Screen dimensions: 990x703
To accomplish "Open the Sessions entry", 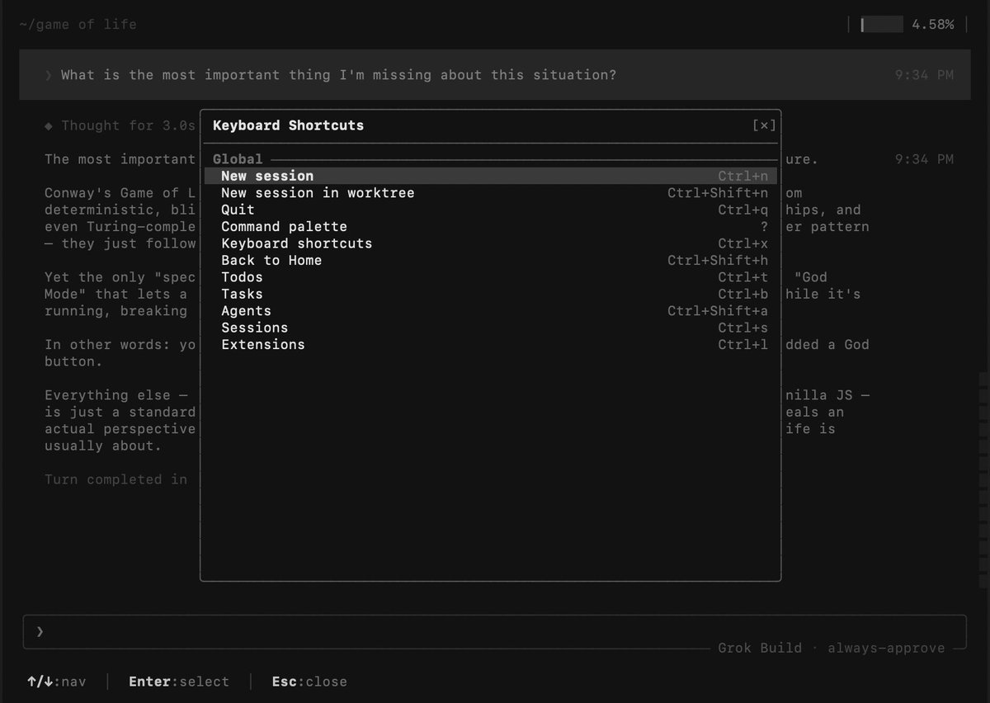I will pos(491,328).
